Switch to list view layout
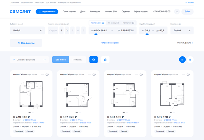Viewport: 204px width, 140px height. (190, 60)
